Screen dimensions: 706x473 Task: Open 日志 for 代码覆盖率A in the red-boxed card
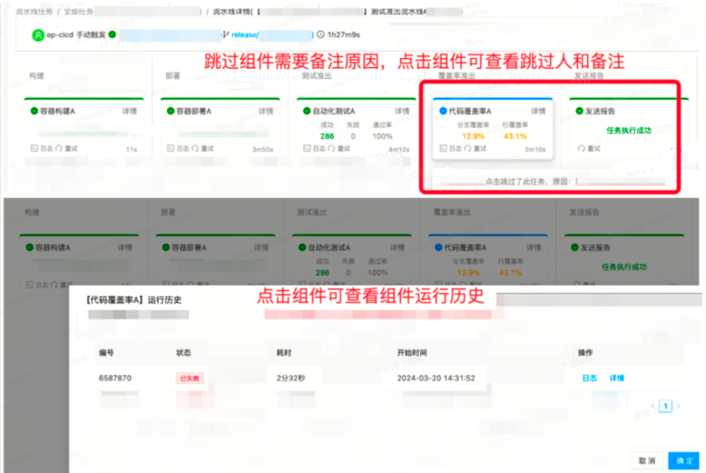450,148
